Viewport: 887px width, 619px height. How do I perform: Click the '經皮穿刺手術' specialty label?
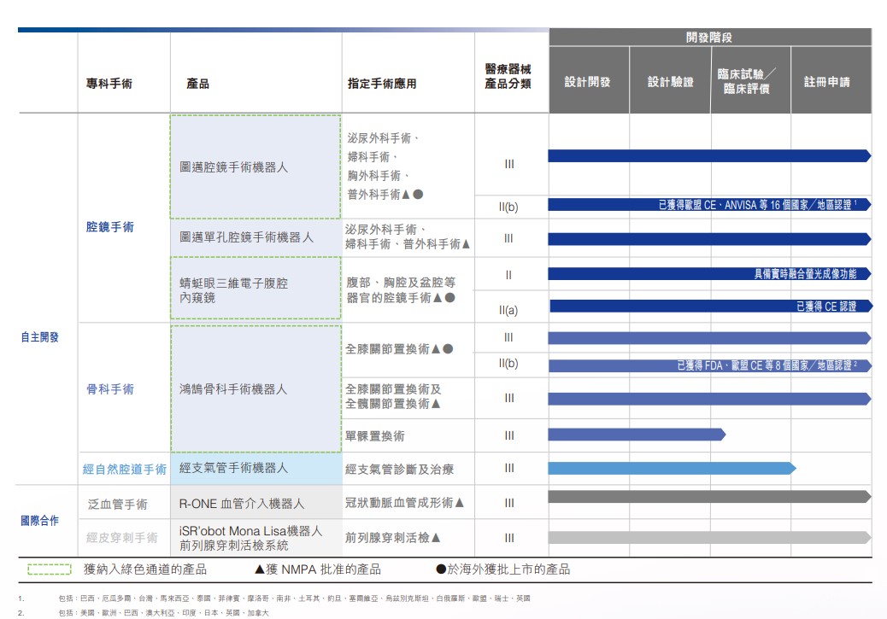tap(121, 538)
